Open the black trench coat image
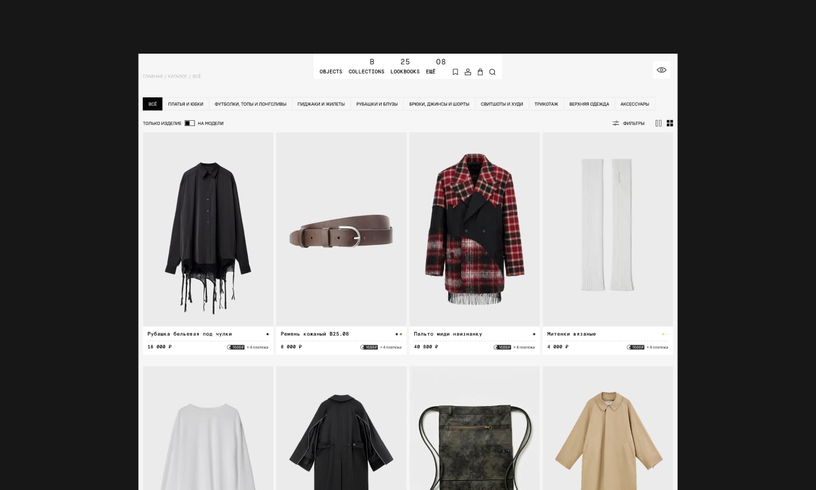This screenshot has width=816, height=490. [x=341, y=428]
